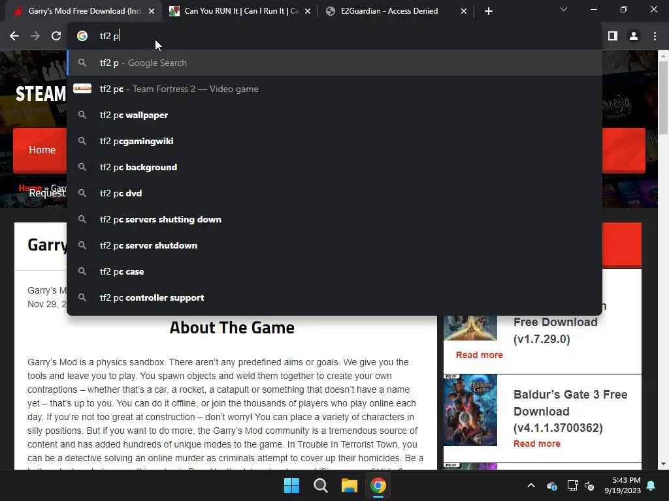669x501 pixels.
Task: Choose 'tf2 pc servers shutting down' suggestion
Action: [334, 219]
